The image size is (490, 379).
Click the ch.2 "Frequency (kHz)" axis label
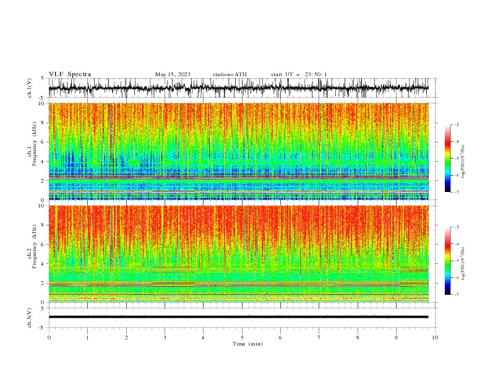(x=35, y=246)
